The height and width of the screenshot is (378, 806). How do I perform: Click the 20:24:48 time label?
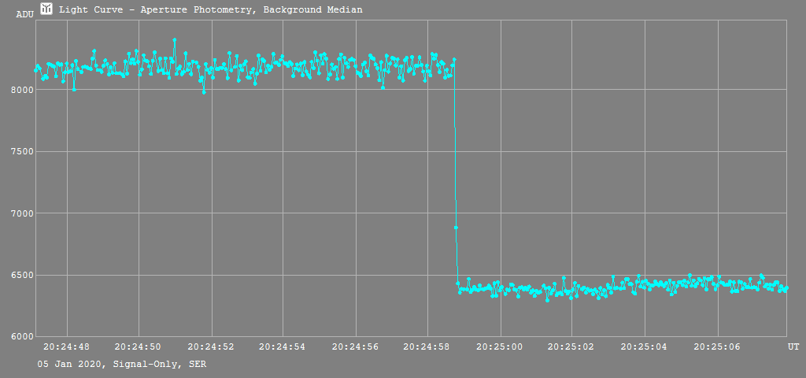67,346
